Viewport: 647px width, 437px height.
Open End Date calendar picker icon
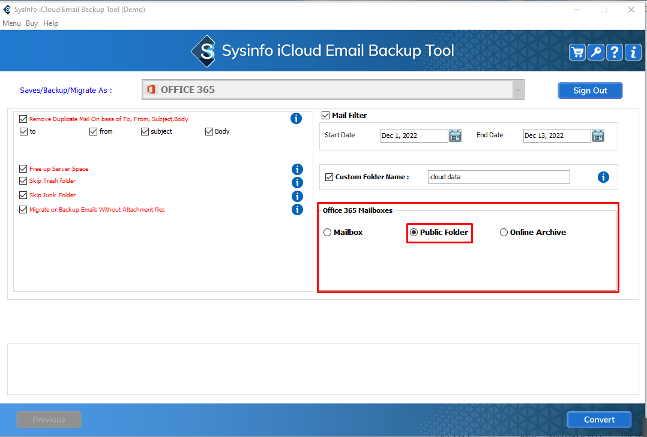(598, 135)
